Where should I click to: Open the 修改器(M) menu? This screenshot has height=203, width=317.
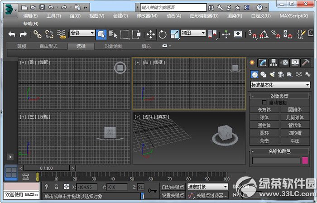(x=147, y=16)
